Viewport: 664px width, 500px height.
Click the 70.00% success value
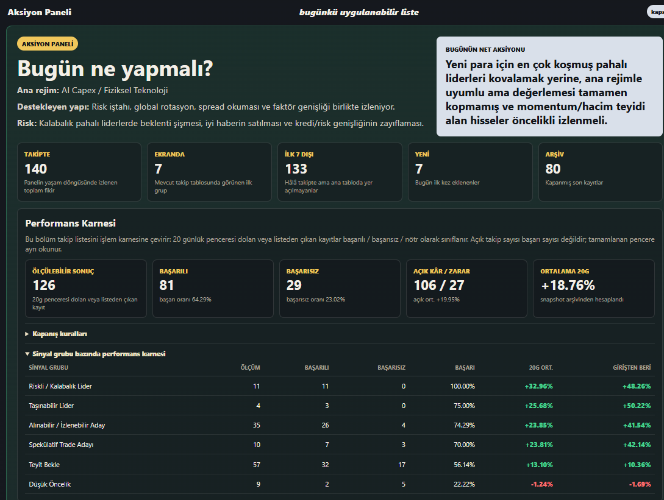464,445
